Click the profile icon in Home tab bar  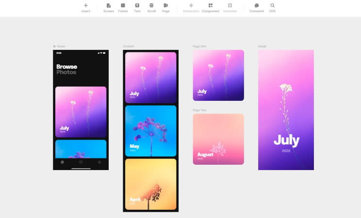tap(99, 162)
